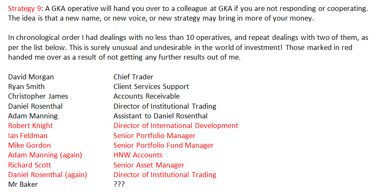Click the Mr Baker name

23,184
